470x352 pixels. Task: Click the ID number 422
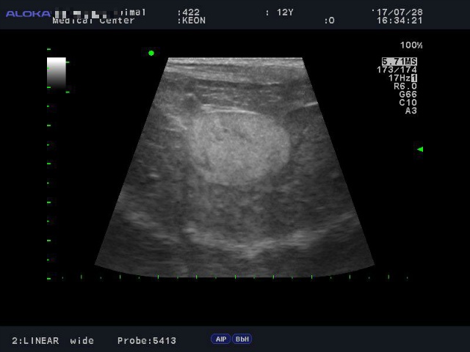pyautogui.click(x=191, y=12)
